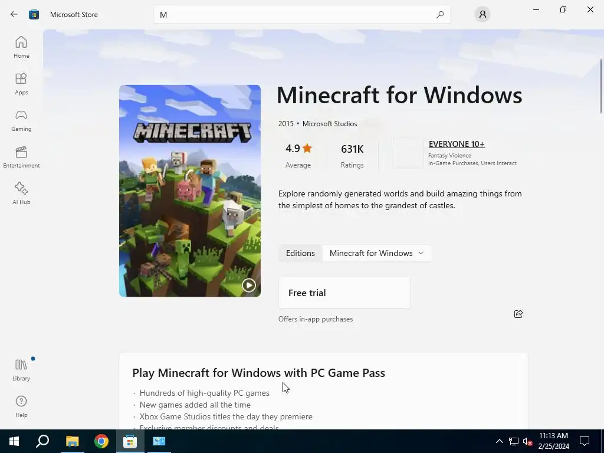This screenshot has width=604, height=453.
Task: Open File Explorer from the taskbar
Action: click(72, 441)
